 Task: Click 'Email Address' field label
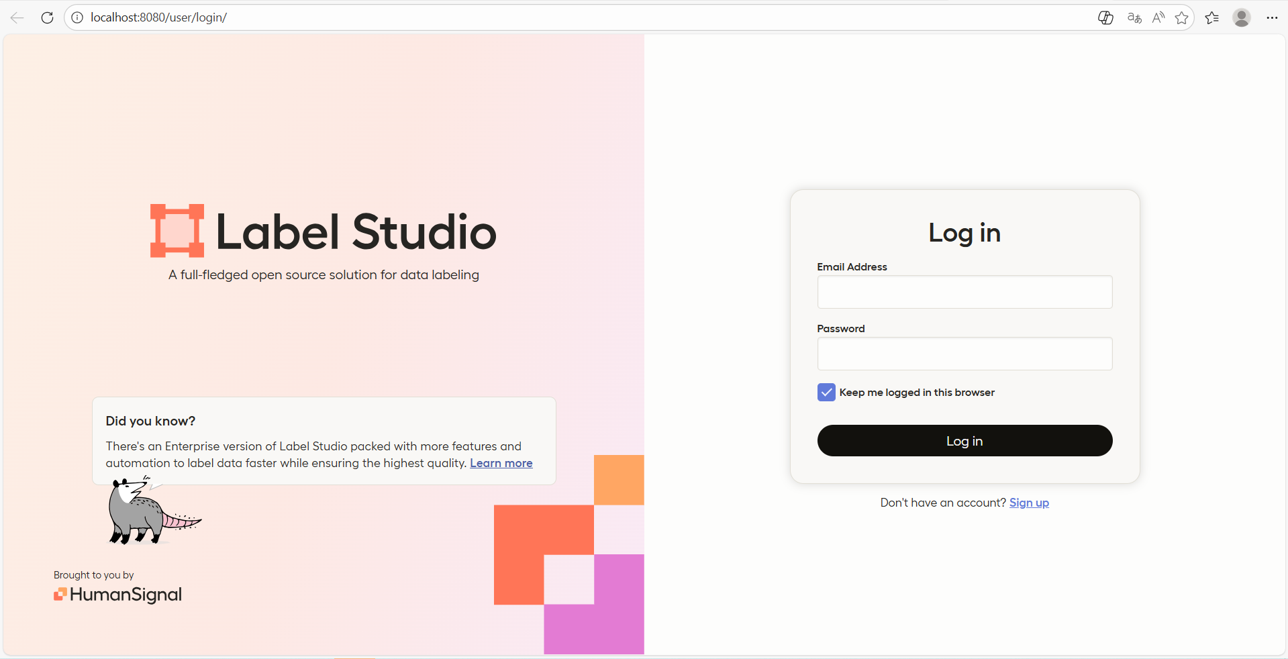pos(852,267)
